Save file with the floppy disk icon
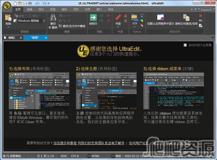Image resolution: width=217 pixels, height=160 pixels. pyautogui.click(x=25, y=3)
